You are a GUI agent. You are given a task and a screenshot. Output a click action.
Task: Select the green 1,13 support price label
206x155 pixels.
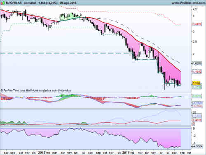[197, 87]
